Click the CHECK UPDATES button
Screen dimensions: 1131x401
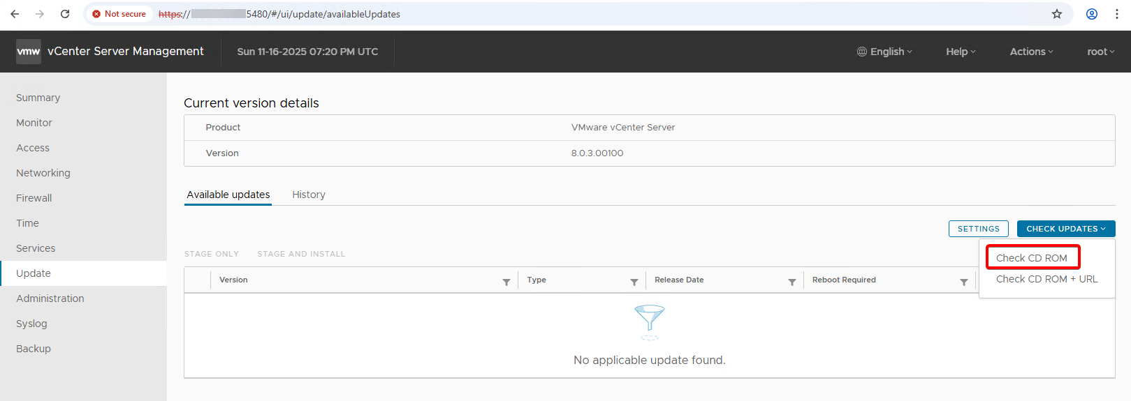tap(1065, 229)
